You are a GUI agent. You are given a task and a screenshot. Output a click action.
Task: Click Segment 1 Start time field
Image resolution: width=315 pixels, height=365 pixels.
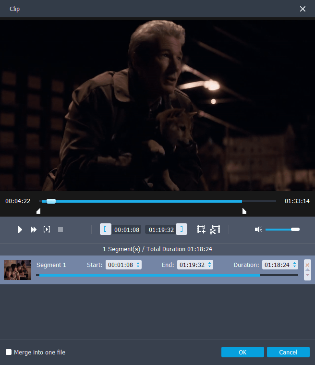click(123, 265)
